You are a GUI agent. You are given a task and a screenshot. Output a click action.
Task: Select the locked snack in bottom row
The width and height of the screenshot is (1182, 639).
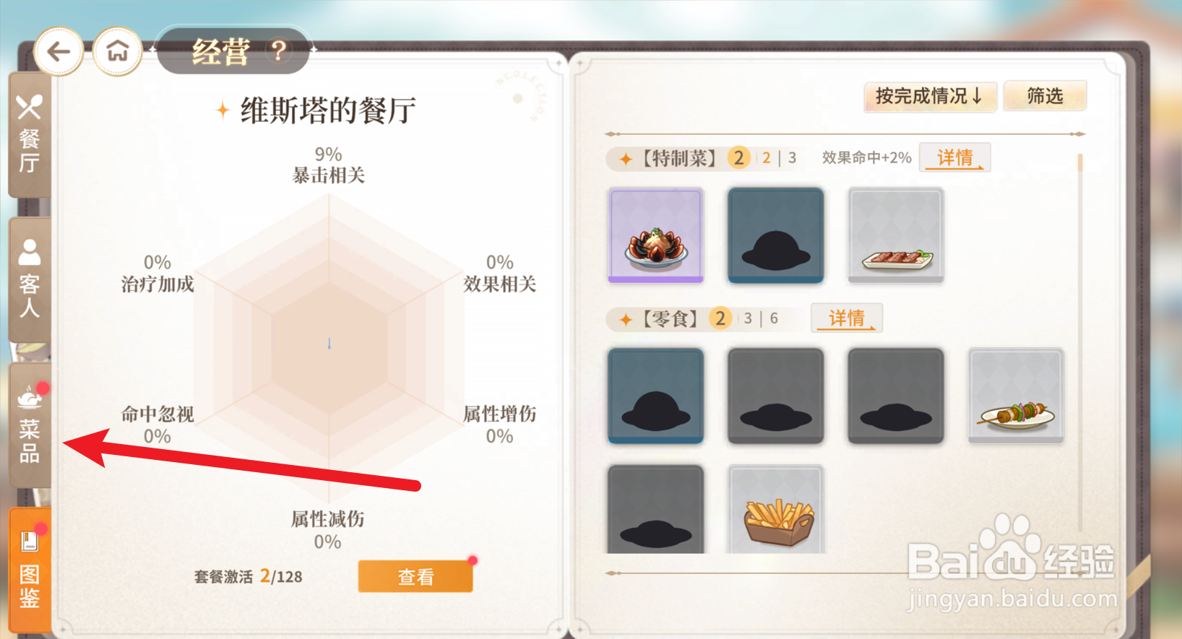[656, 510]
